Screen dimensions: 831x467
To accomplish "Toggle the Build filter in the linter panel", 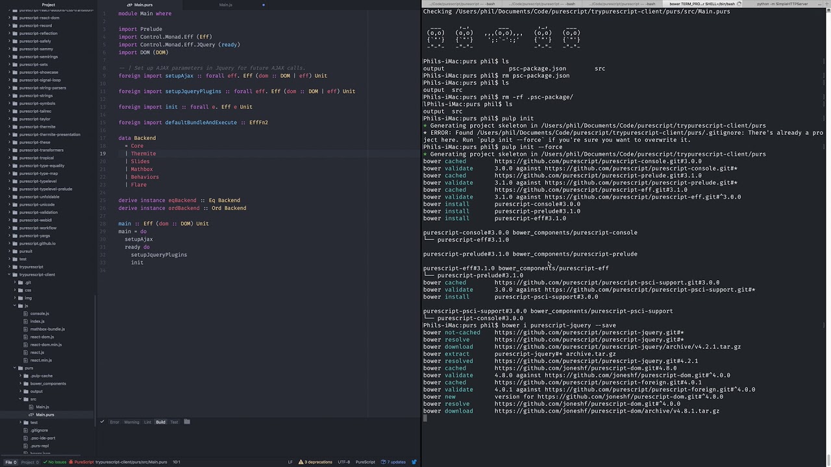I will click(160, 422).
